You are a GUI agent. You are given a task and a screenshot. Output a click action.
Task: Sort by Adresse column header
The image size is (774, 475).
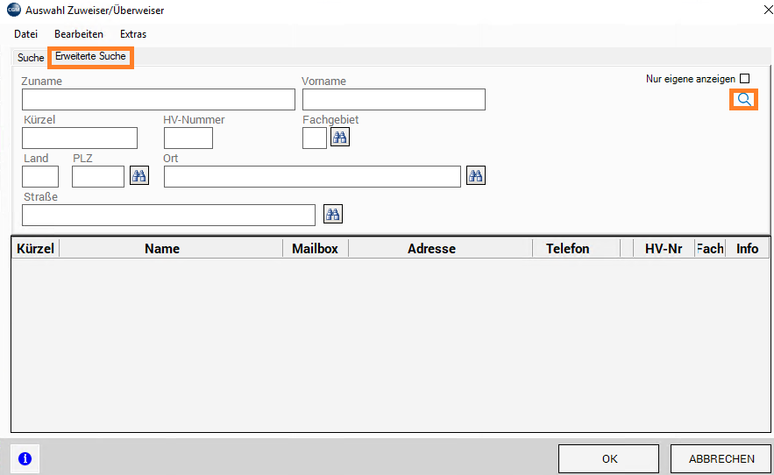[x=431, y=249]
